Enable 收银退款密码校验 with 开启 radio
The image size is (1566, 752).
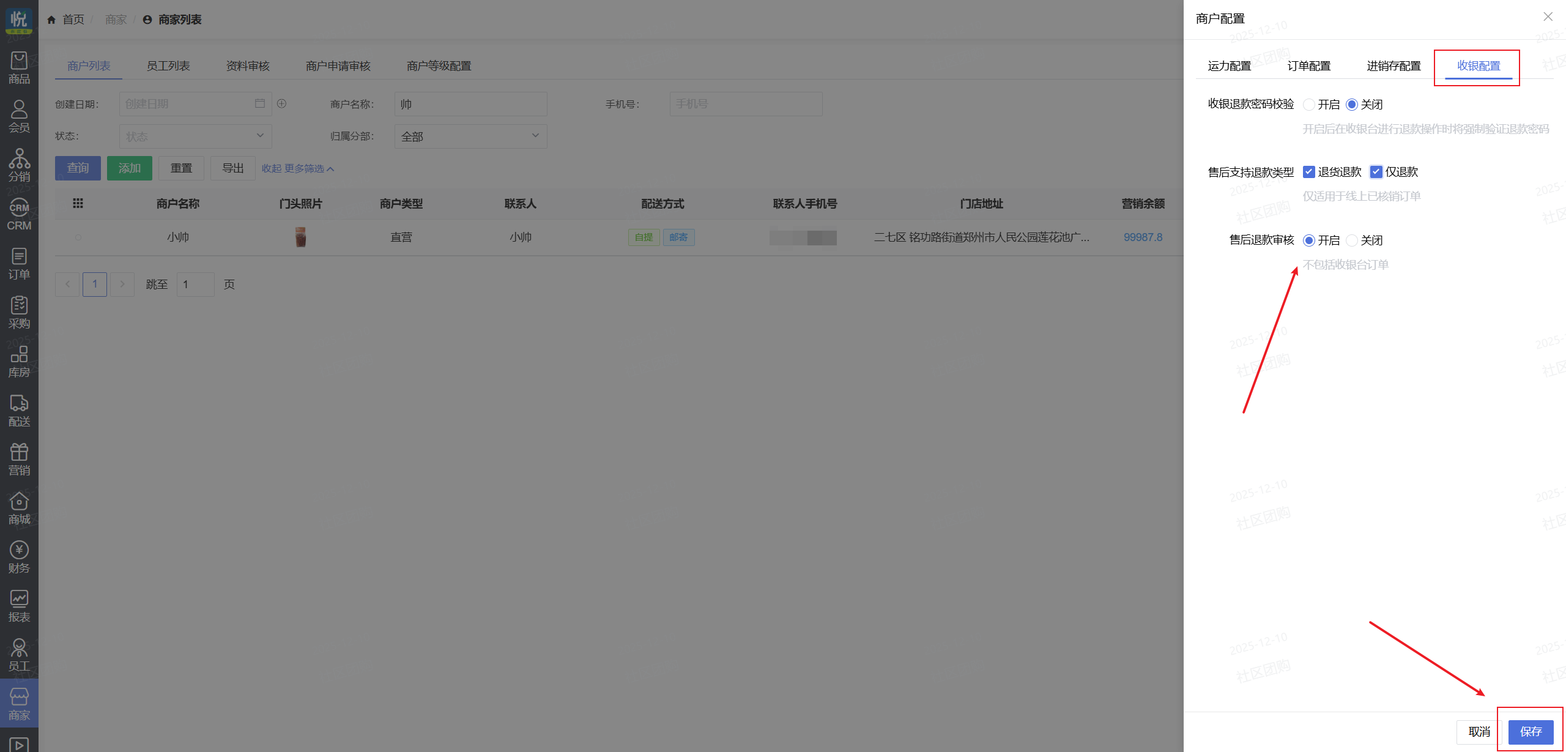pyautogui.click(x=1309, y=105)
